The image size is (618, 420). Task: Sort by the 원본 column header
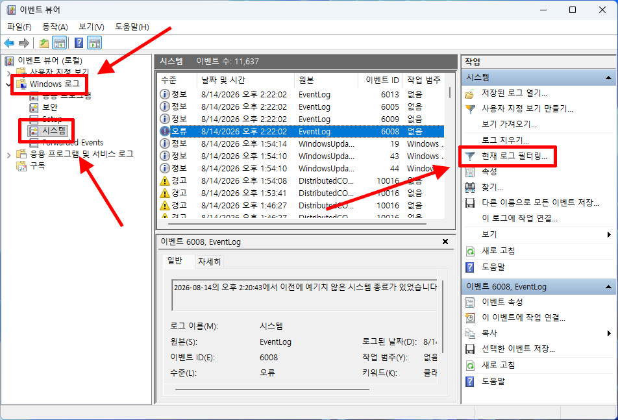[326, 80]
